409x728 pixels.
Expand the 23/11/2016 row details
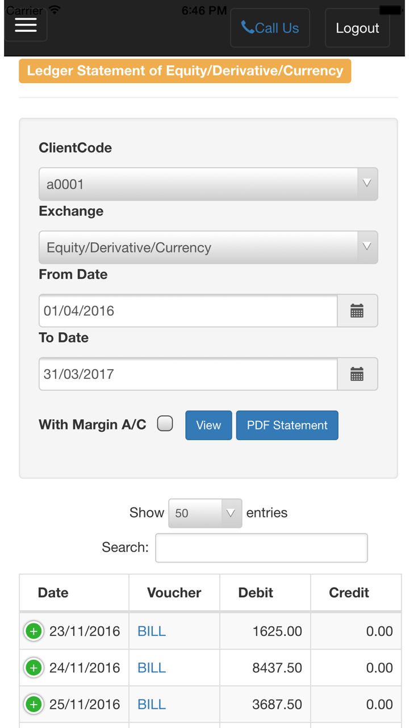point(34,631)
